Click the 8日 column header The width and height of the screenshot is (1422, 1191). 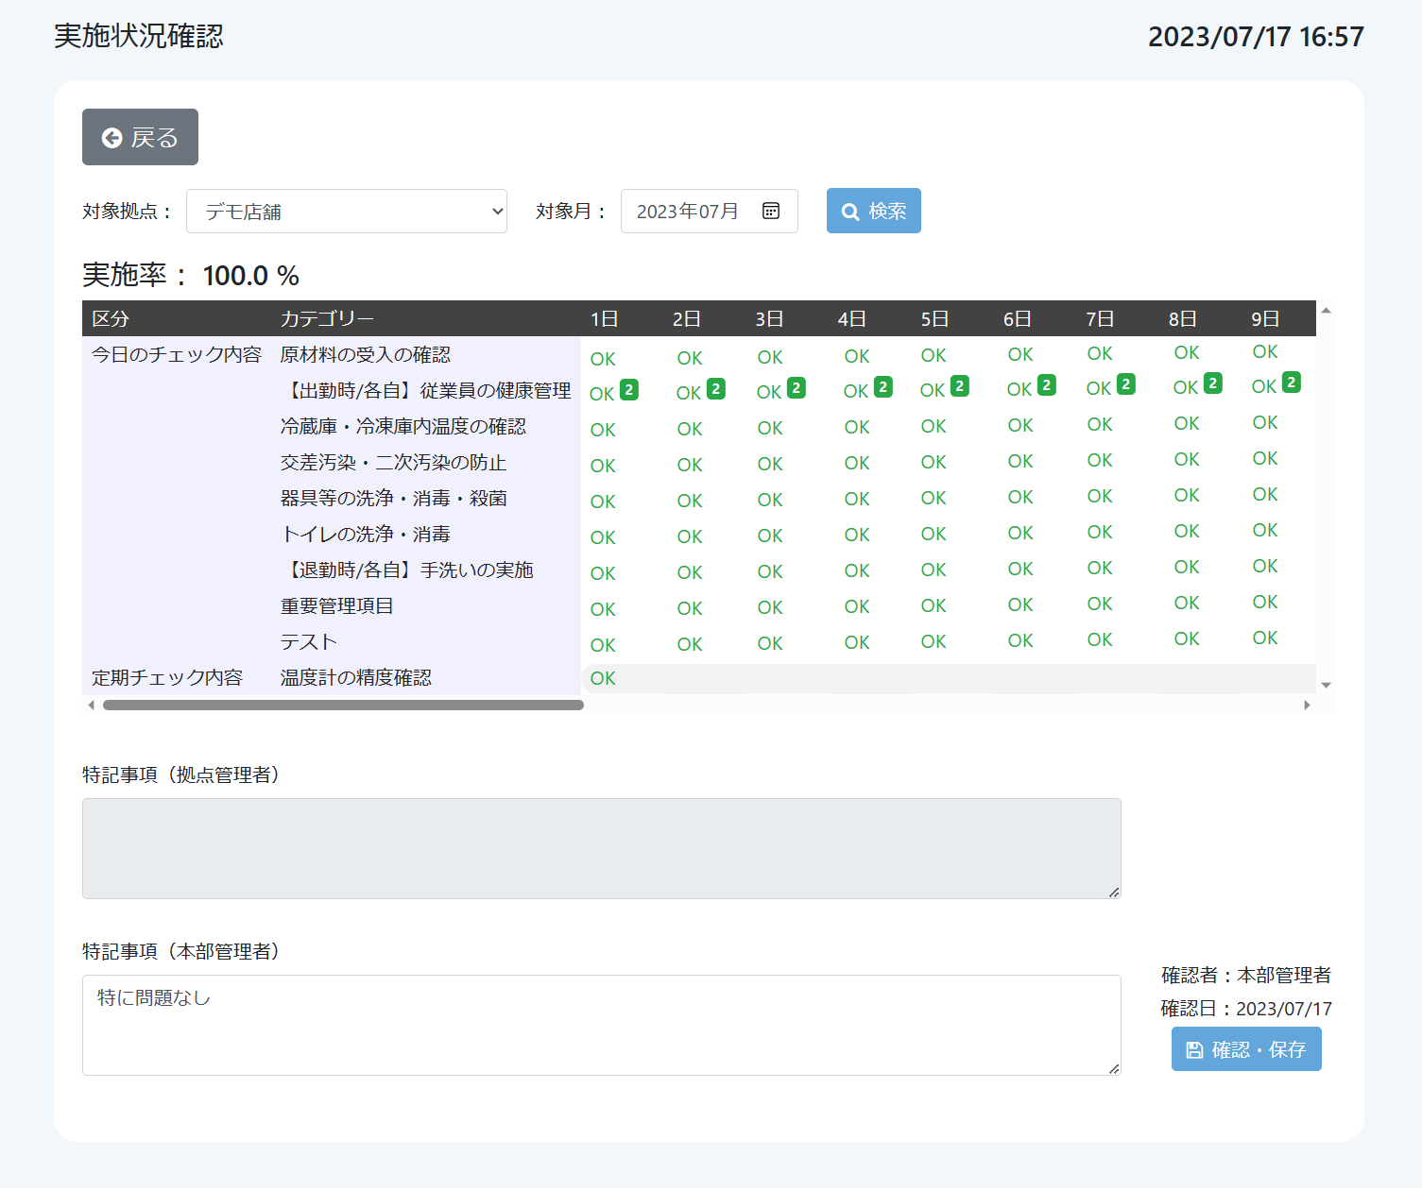click(x=1183, y=318)
